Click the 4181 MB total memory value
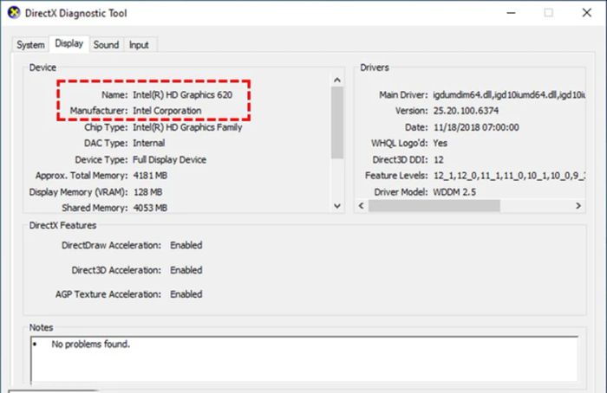Viewport: 607px width, 393px height. 150,176
